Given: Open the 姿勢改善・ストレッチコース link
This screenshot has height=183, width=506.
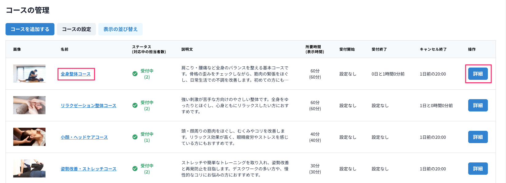Looking at the screenshot, I should tap(88, 169).
